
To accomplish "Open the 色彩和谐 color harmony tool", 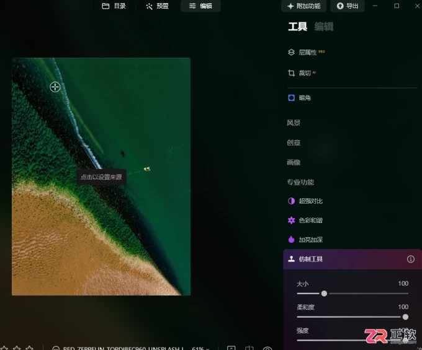I will (x=305, y=221).
